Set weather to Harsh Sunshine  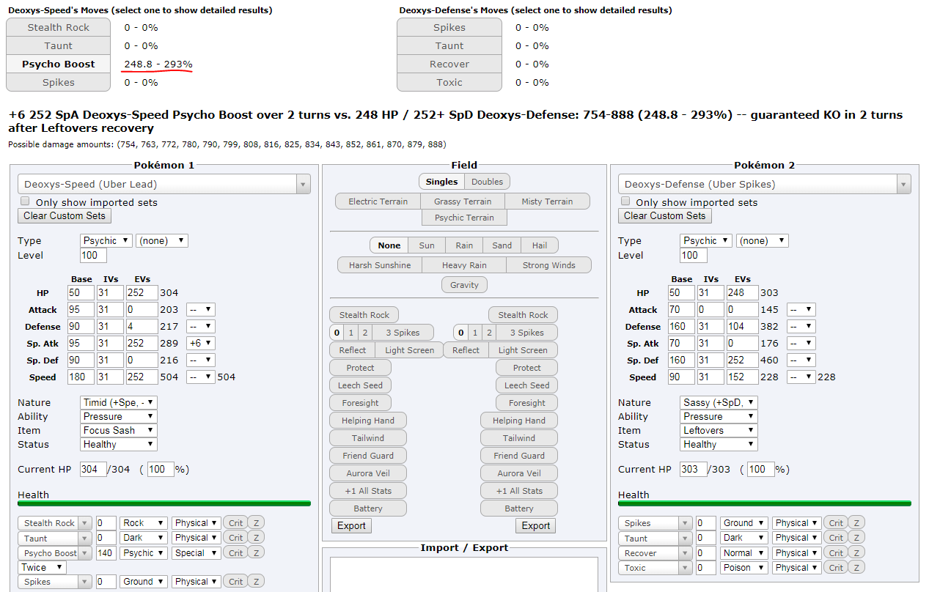(380, 265)
